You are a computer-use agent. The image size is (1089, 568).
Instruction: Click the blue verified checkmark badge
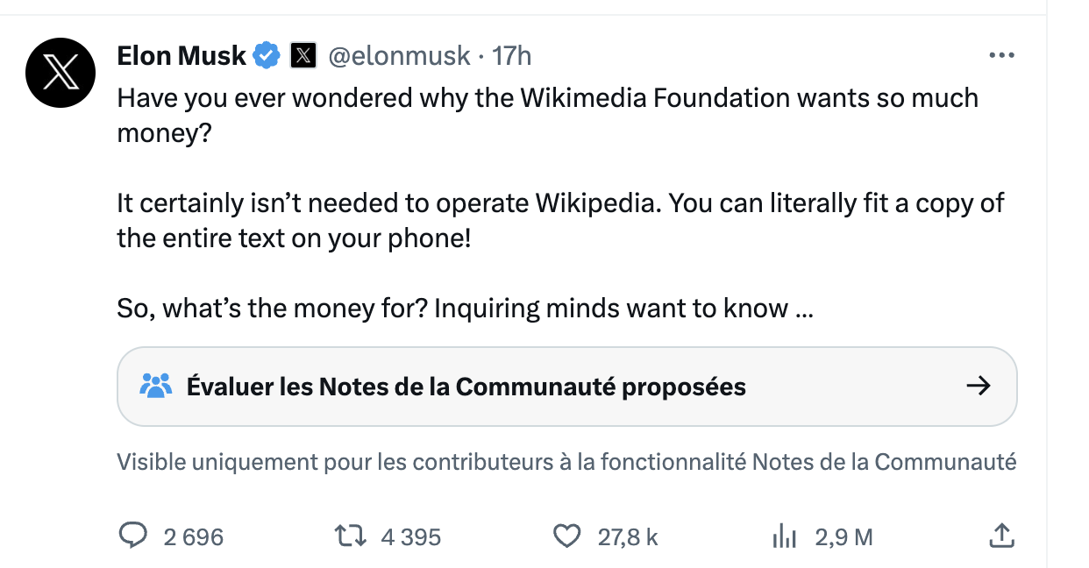pos(266,56)
